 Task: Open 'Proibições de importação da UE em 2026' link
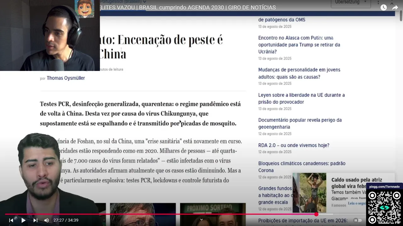pos(303,220)
